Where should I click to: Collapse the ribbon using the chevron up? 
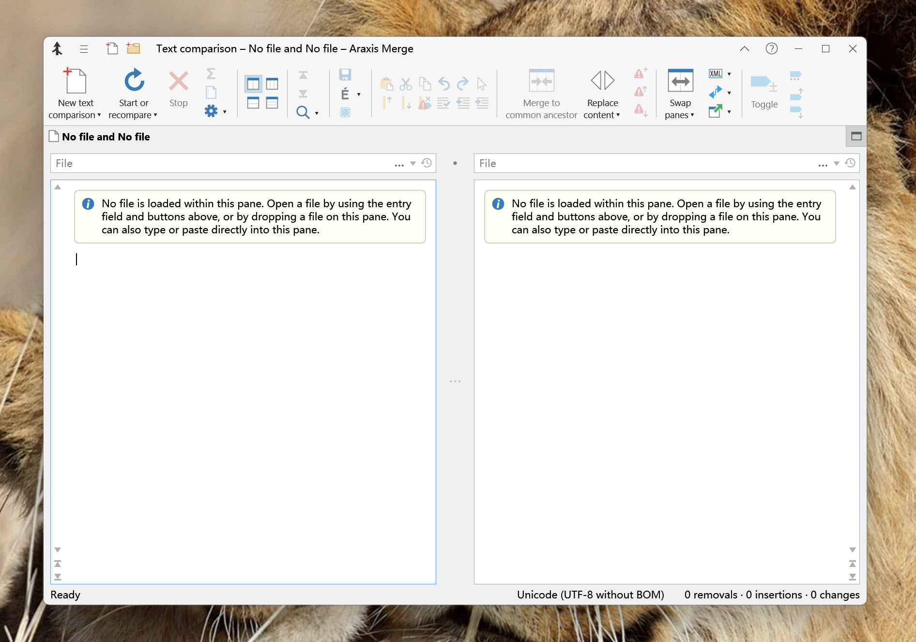[x=744, y=48]
